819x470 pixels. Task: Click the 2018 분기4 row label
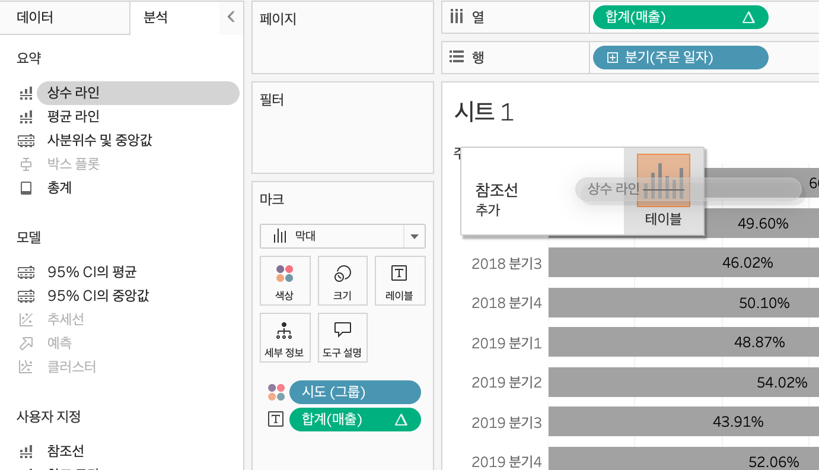506,303
